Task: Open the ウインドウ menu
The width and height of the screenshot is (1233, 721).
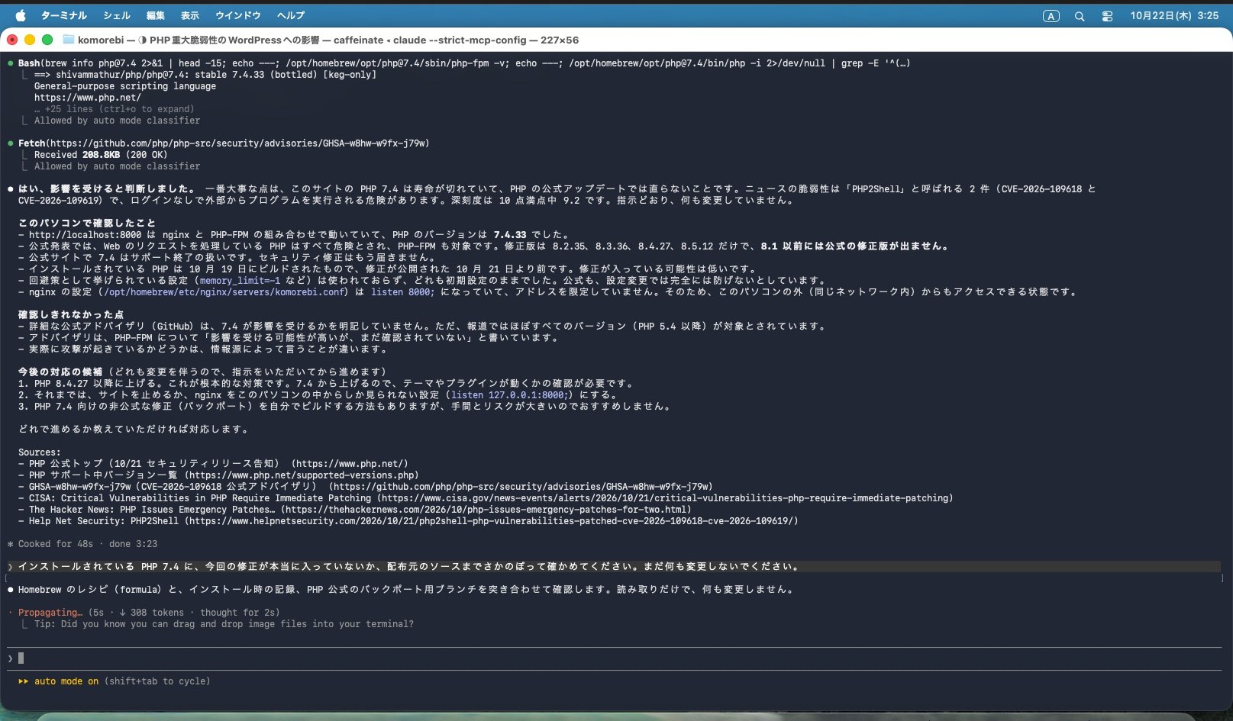Action: pos(238,15)
